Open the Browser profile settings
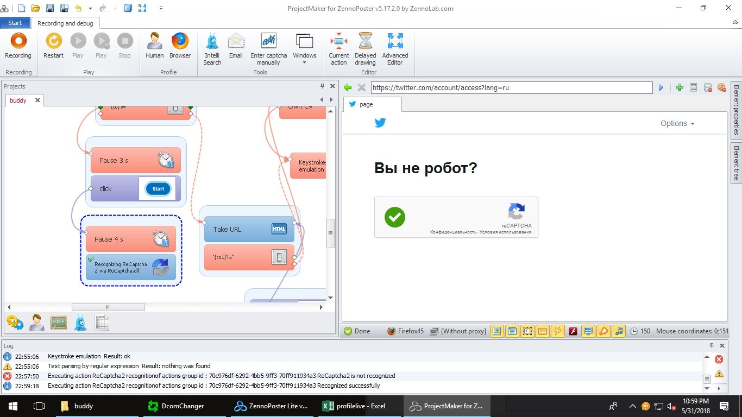This screenshot has height=417, width=742. click(180, 46)
